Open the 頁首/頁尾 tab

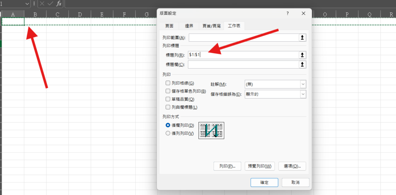point(212,26)
